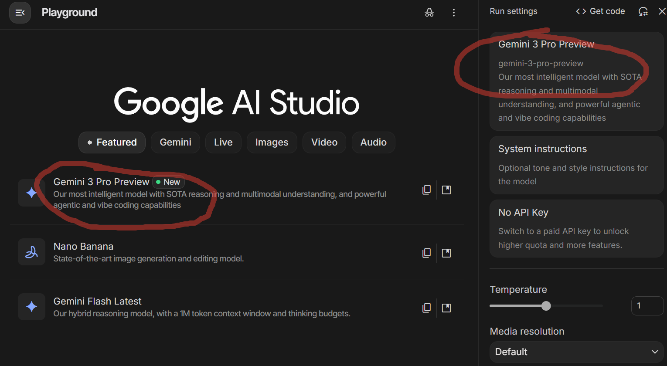The height and width of the screenshot is (366, 667).
Task: Click the bookmark docs icon for Gemini 3 Pro
Action: pyautogui.click(x=446, y=190)
